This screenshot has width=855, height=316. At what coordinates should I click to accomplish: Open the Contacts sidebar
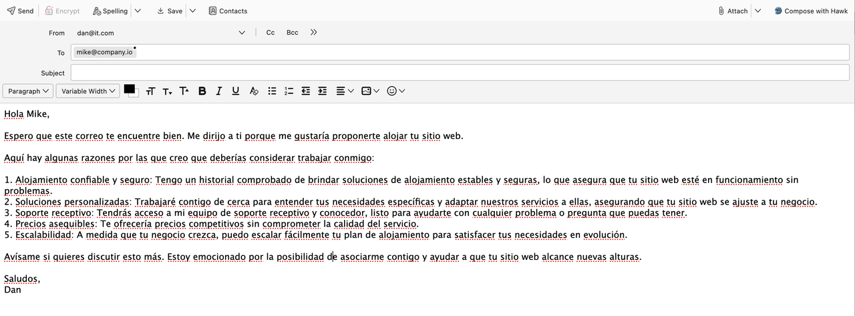(x=228, y=11)
